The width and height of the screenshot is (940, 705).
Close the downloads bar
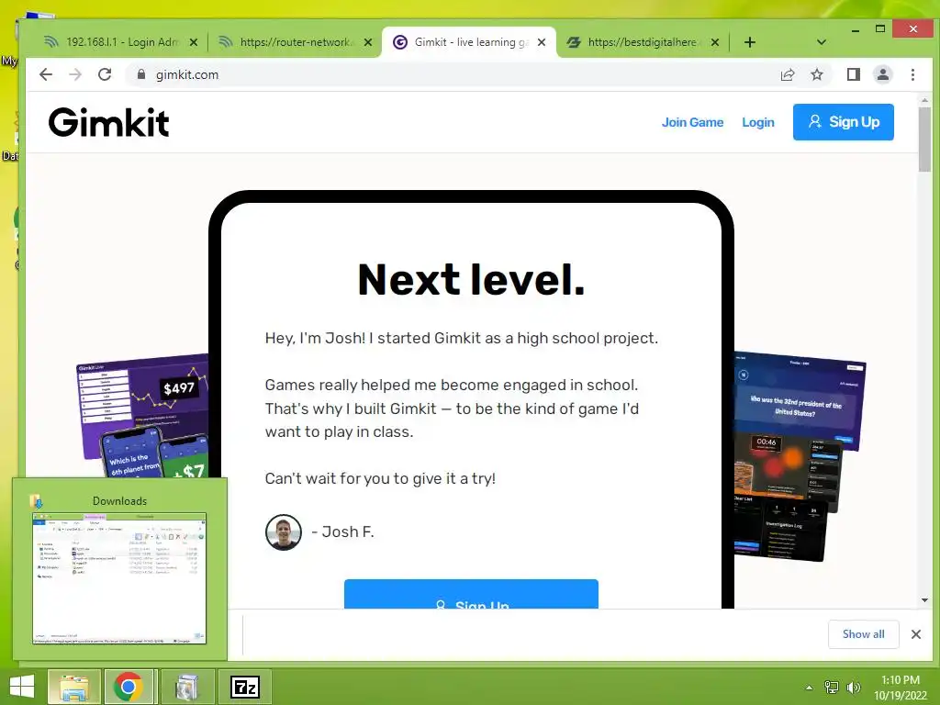tap(915, 633)
